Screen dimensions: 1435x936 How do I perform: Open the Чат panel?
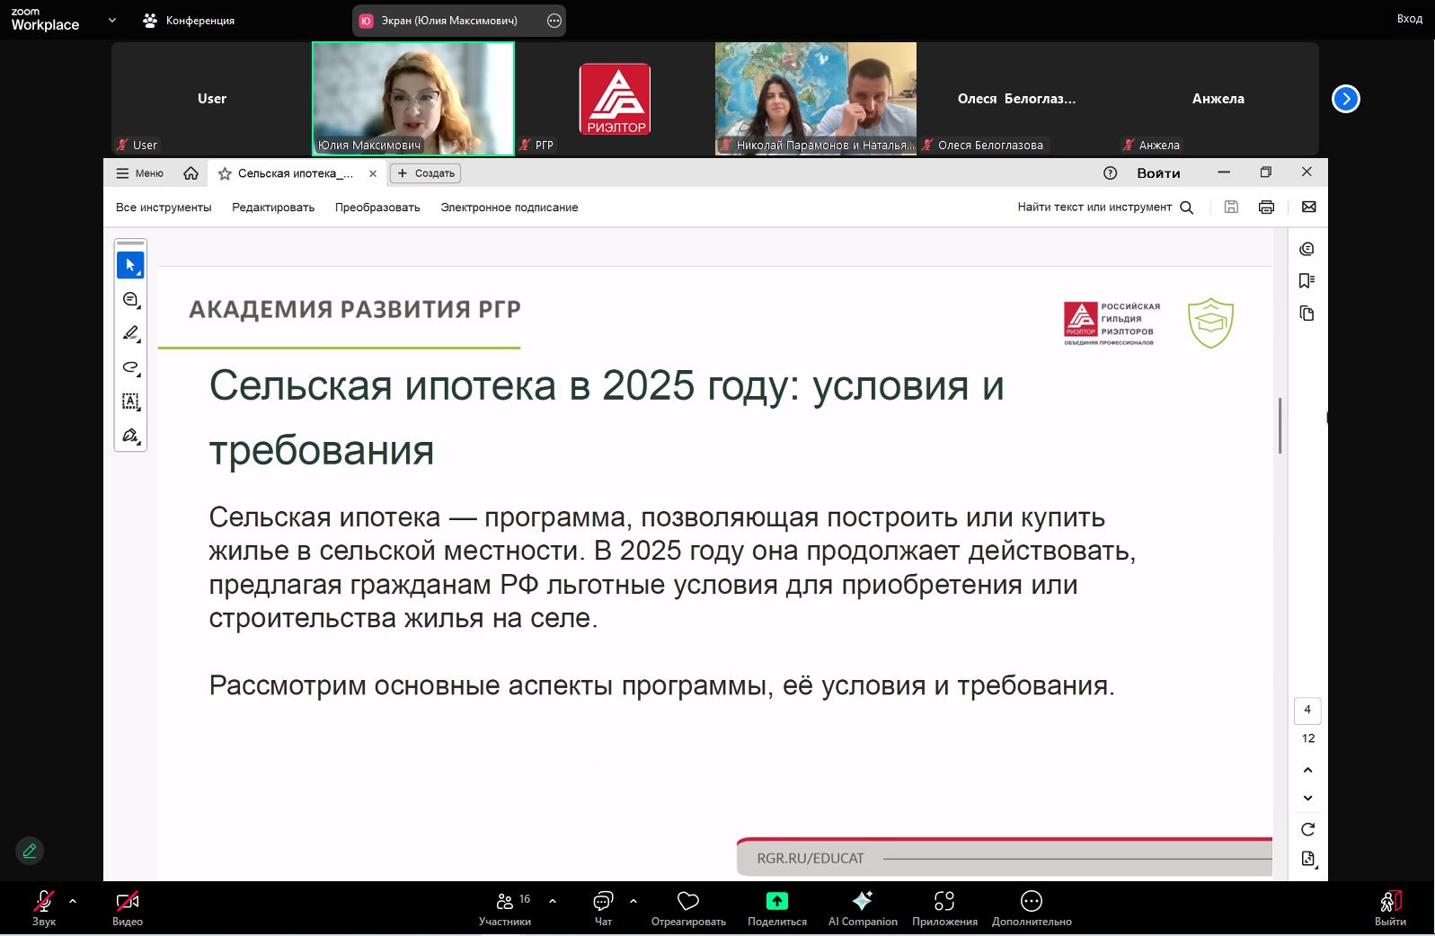pyautogui.click(x=603, y=907)
